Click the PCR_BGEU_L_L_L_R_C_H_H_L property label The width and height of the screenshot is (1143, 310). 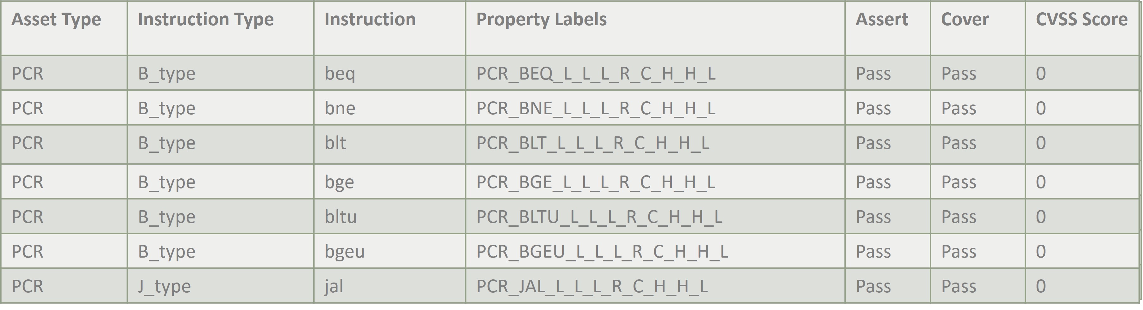coord(602,252)
